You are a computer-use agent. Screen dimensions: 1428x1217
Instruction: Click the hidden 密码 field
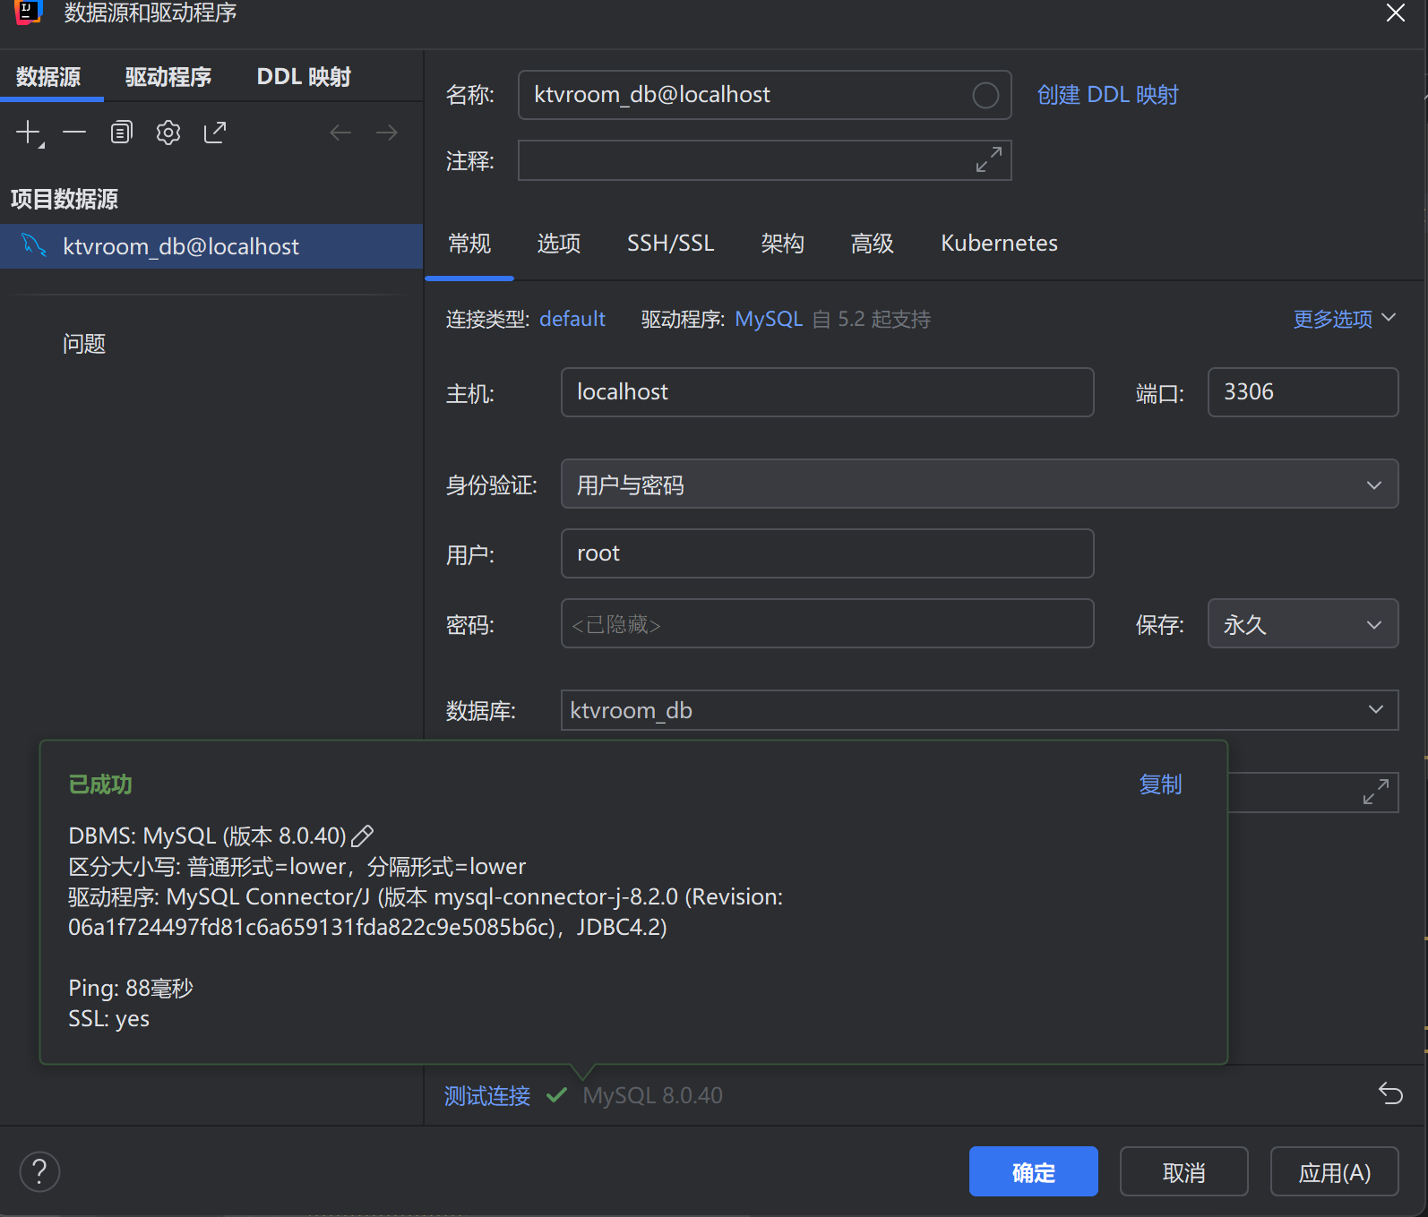tap(827, 624)
